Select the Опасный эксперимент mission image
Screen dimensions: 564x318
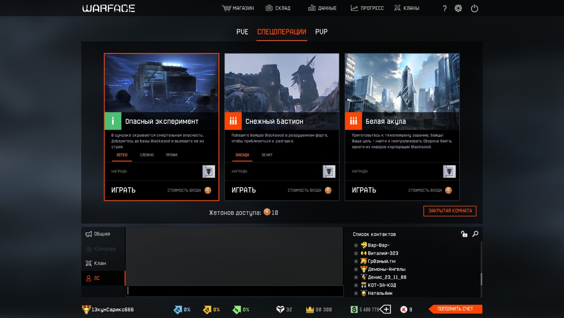[161, 83]
